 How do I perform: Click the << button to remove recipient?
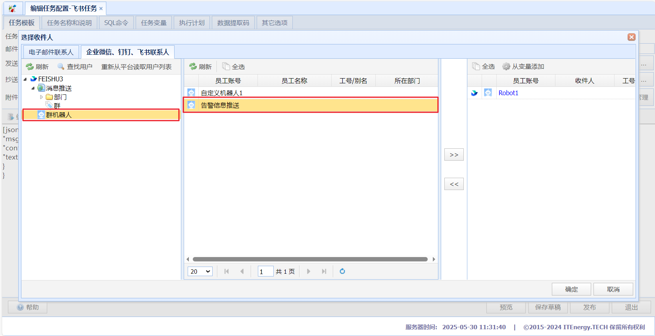click(x=454, y=184)
